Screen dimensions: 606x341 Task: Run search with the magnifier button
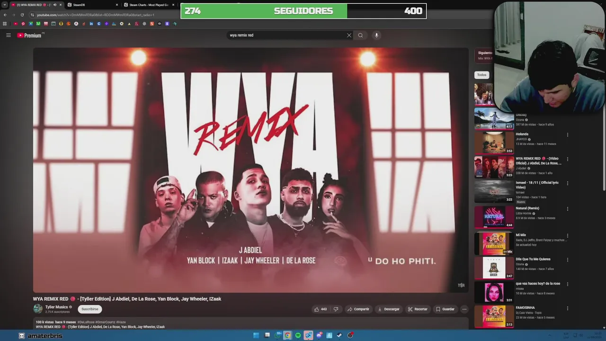click(360, 35)
